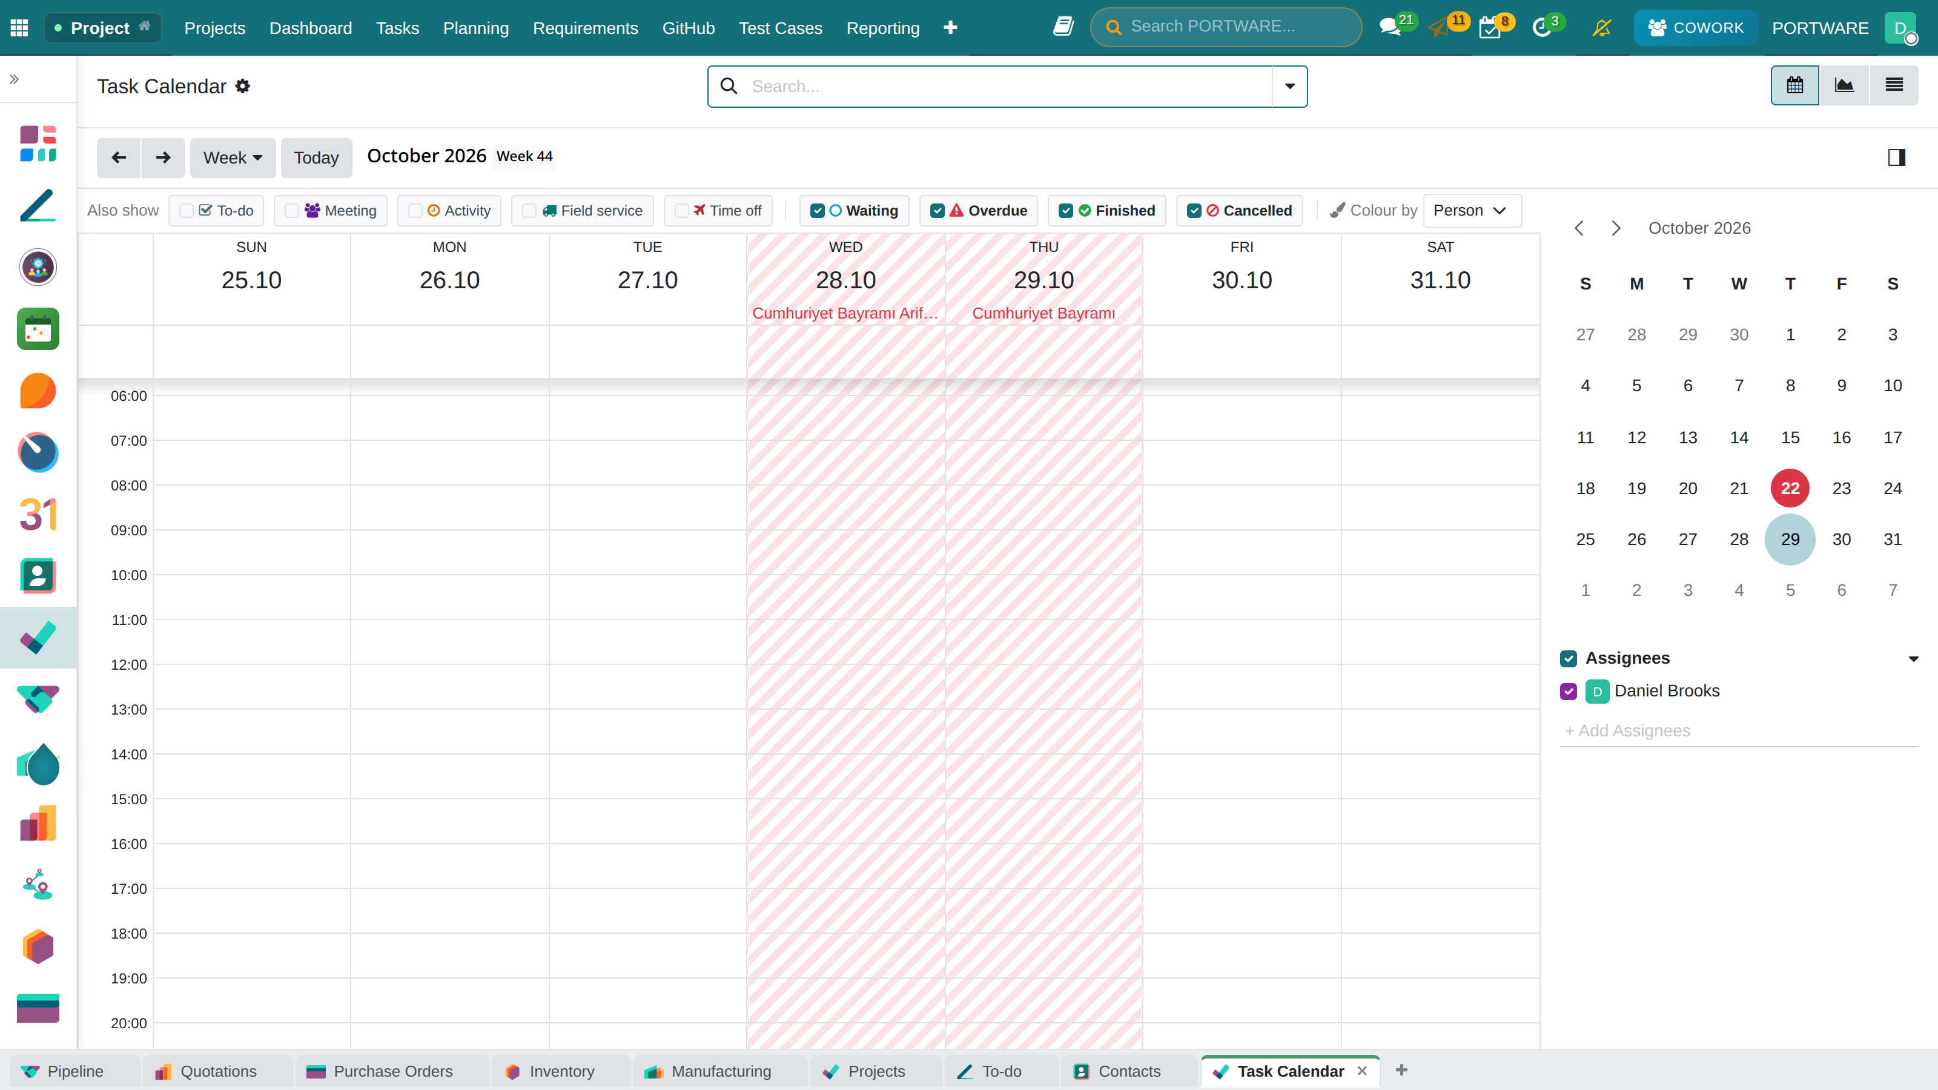The width and height of the screenshot is (1938, 1090).
Task: Click the Add Assignees input
Action: coord(1739,730)
